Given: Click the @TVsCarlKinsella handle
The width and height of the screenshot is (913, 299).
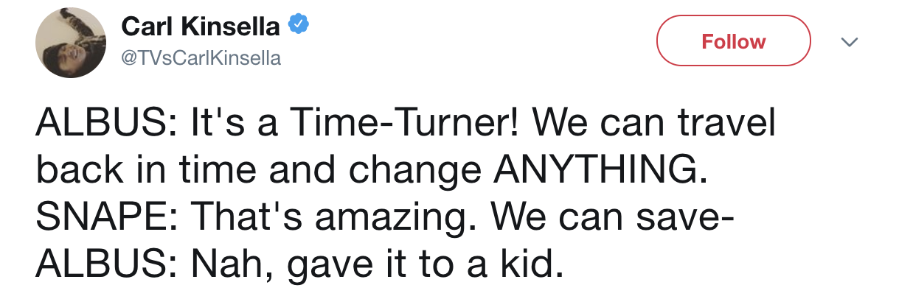Looking at the screenshot, I should (x=201, y=58).
